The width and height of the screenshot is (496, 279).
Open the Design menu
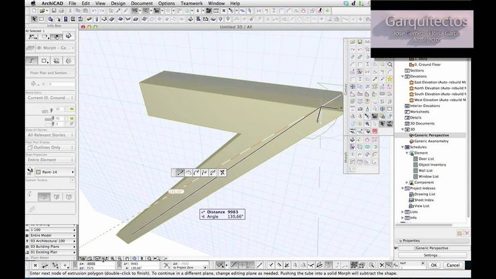(x=118, y=3)
